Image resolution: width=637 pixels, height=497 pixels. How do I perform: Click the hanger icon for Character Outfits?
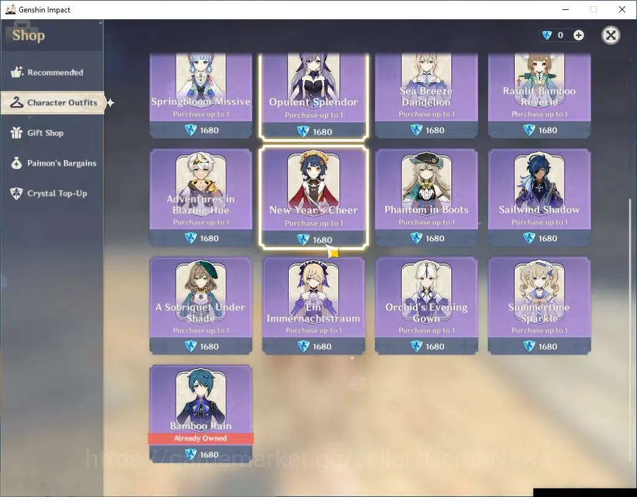(17, 103)
